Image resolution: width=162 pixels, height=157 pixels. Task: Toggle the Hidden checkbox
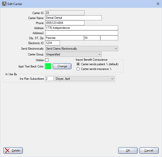coord(47,60)
